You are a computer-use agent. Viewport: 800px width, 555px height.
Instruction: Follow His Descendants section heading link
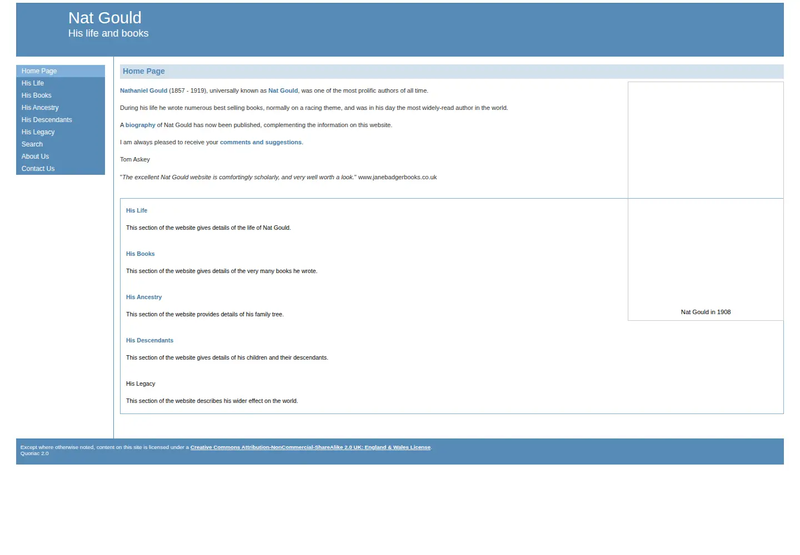[149, 340]
